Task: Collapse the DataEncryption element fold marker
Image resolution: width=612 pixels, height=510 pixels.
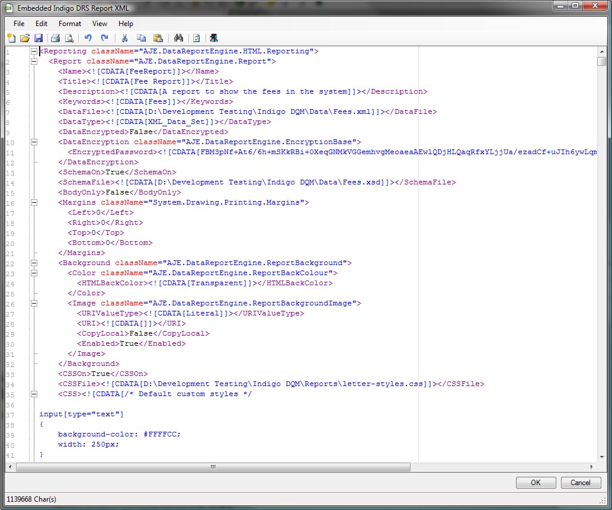Action: click(34, 142)
